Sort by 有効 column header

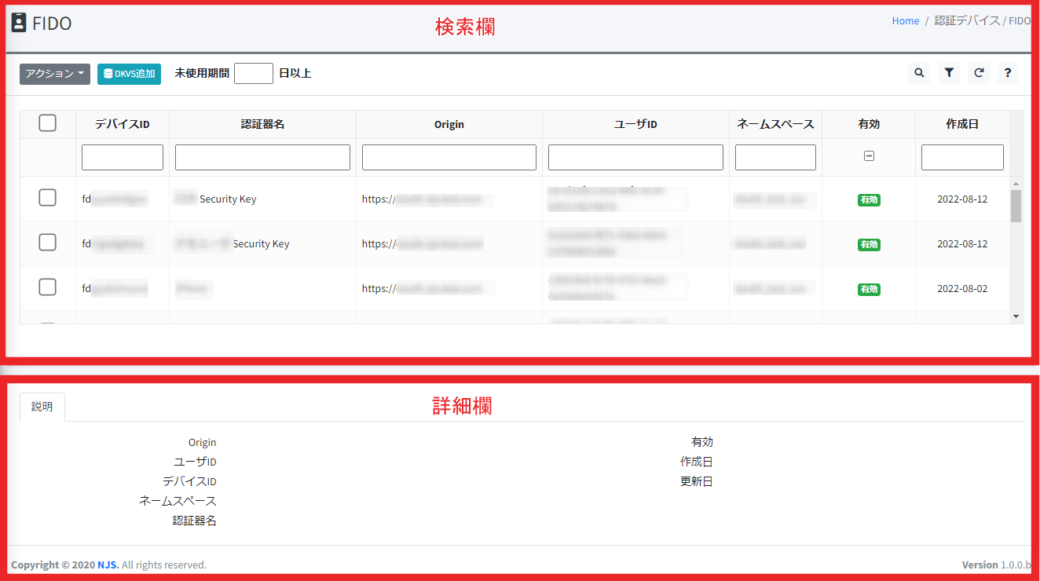click(x=869, y=124)
